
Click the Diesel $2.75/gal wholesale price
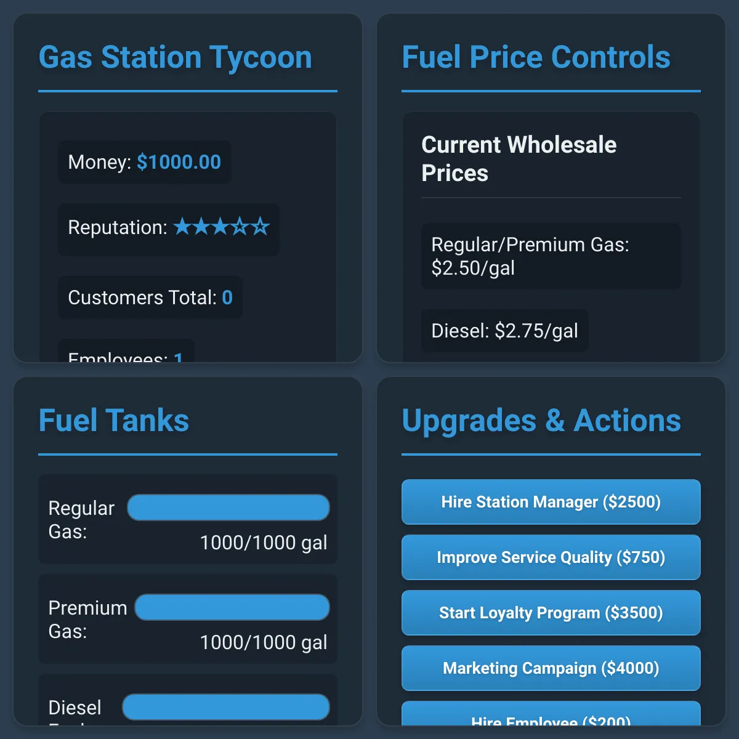(x=504, y=331)
